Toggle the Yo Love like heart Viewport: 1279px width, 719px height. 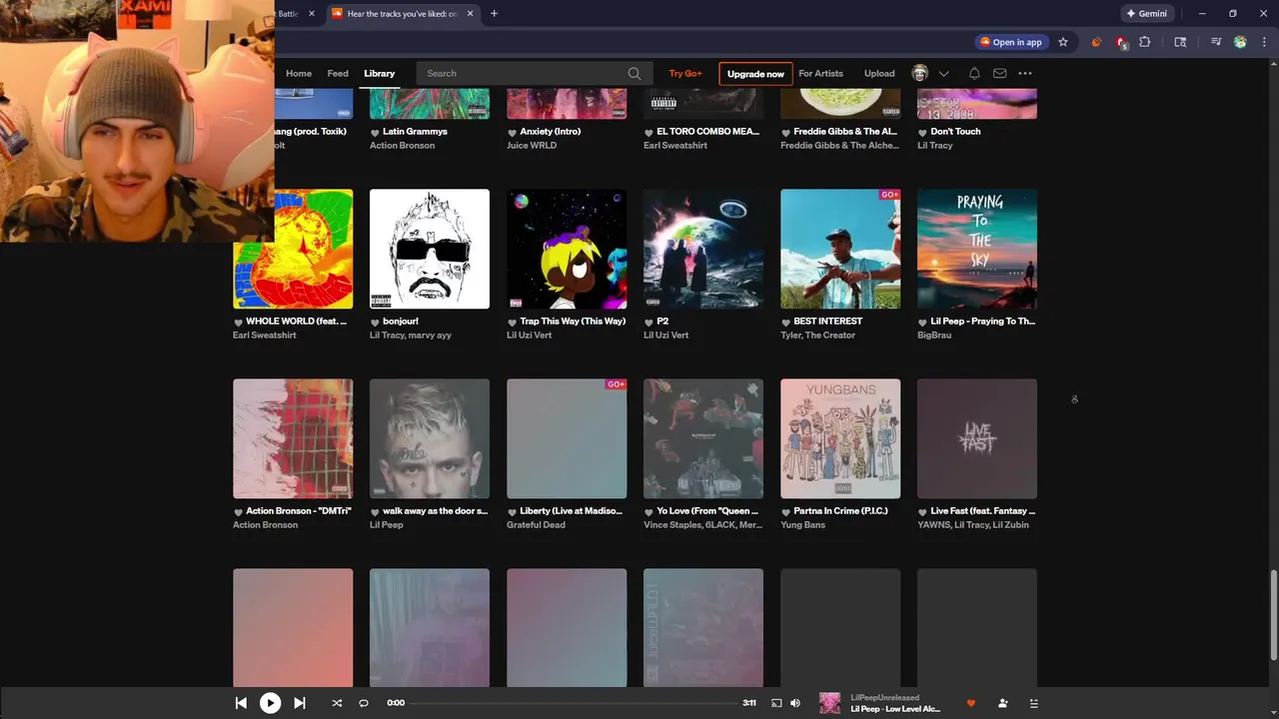(648, 512)
